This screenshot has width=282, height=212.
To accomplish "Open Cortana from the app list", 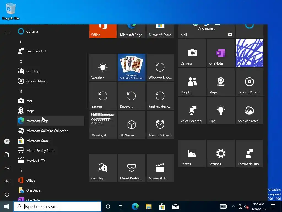I will (50, 31).
